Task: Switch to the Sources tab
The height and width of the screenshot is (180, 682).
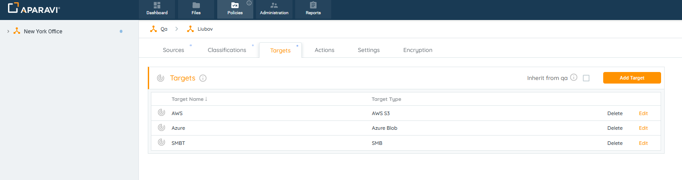Action: coord(173,50)
